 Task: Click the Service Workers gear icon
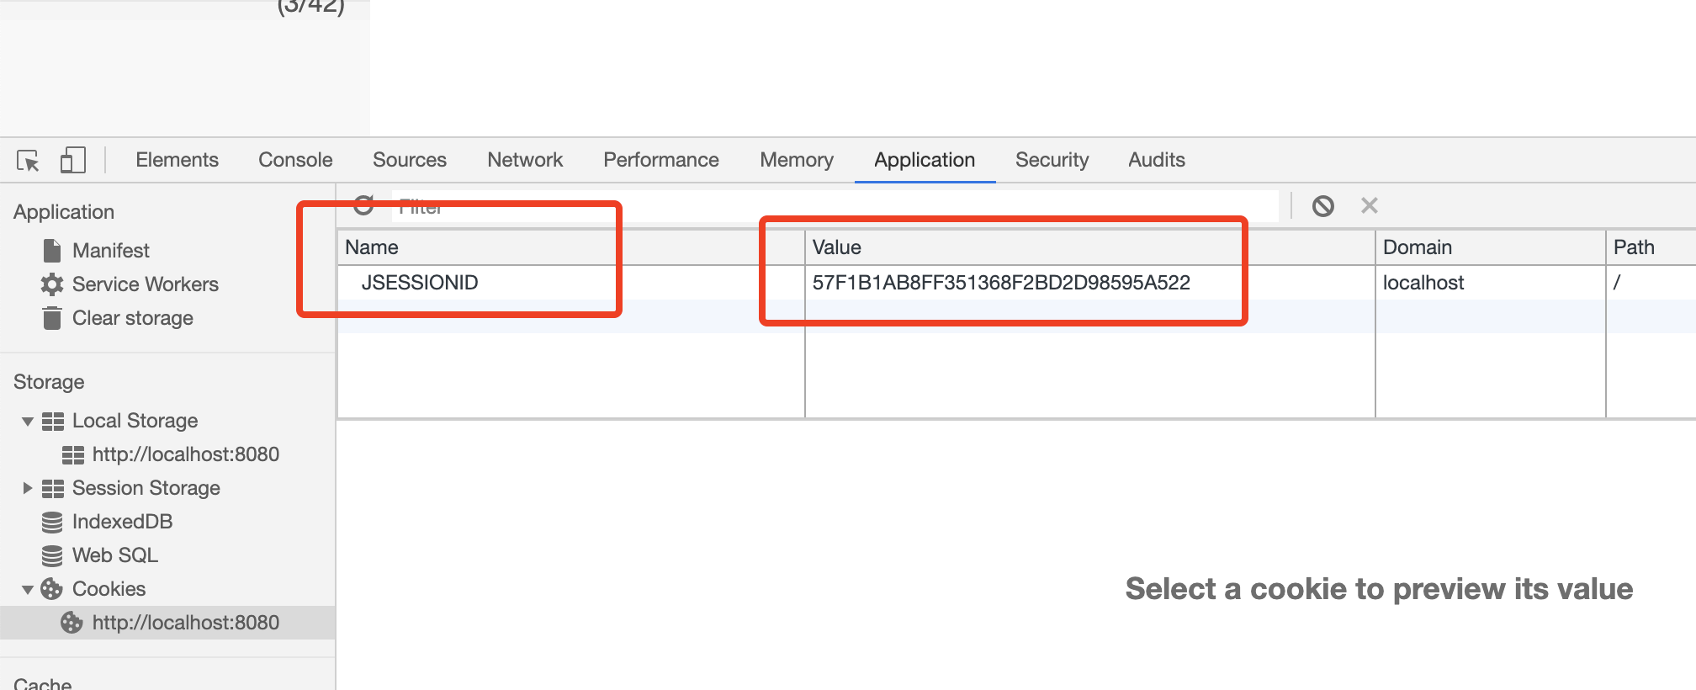[51, 284]
